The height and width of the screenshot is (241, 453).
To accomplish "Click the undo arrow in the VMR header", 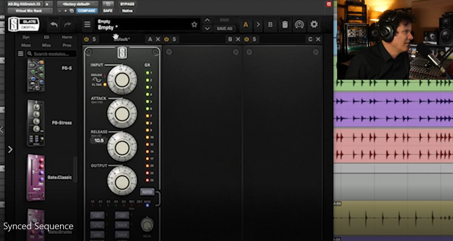I will [54, 24].
